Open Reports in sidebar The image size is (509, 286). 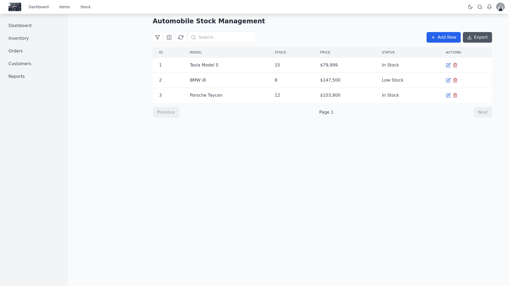pos(16,76)
